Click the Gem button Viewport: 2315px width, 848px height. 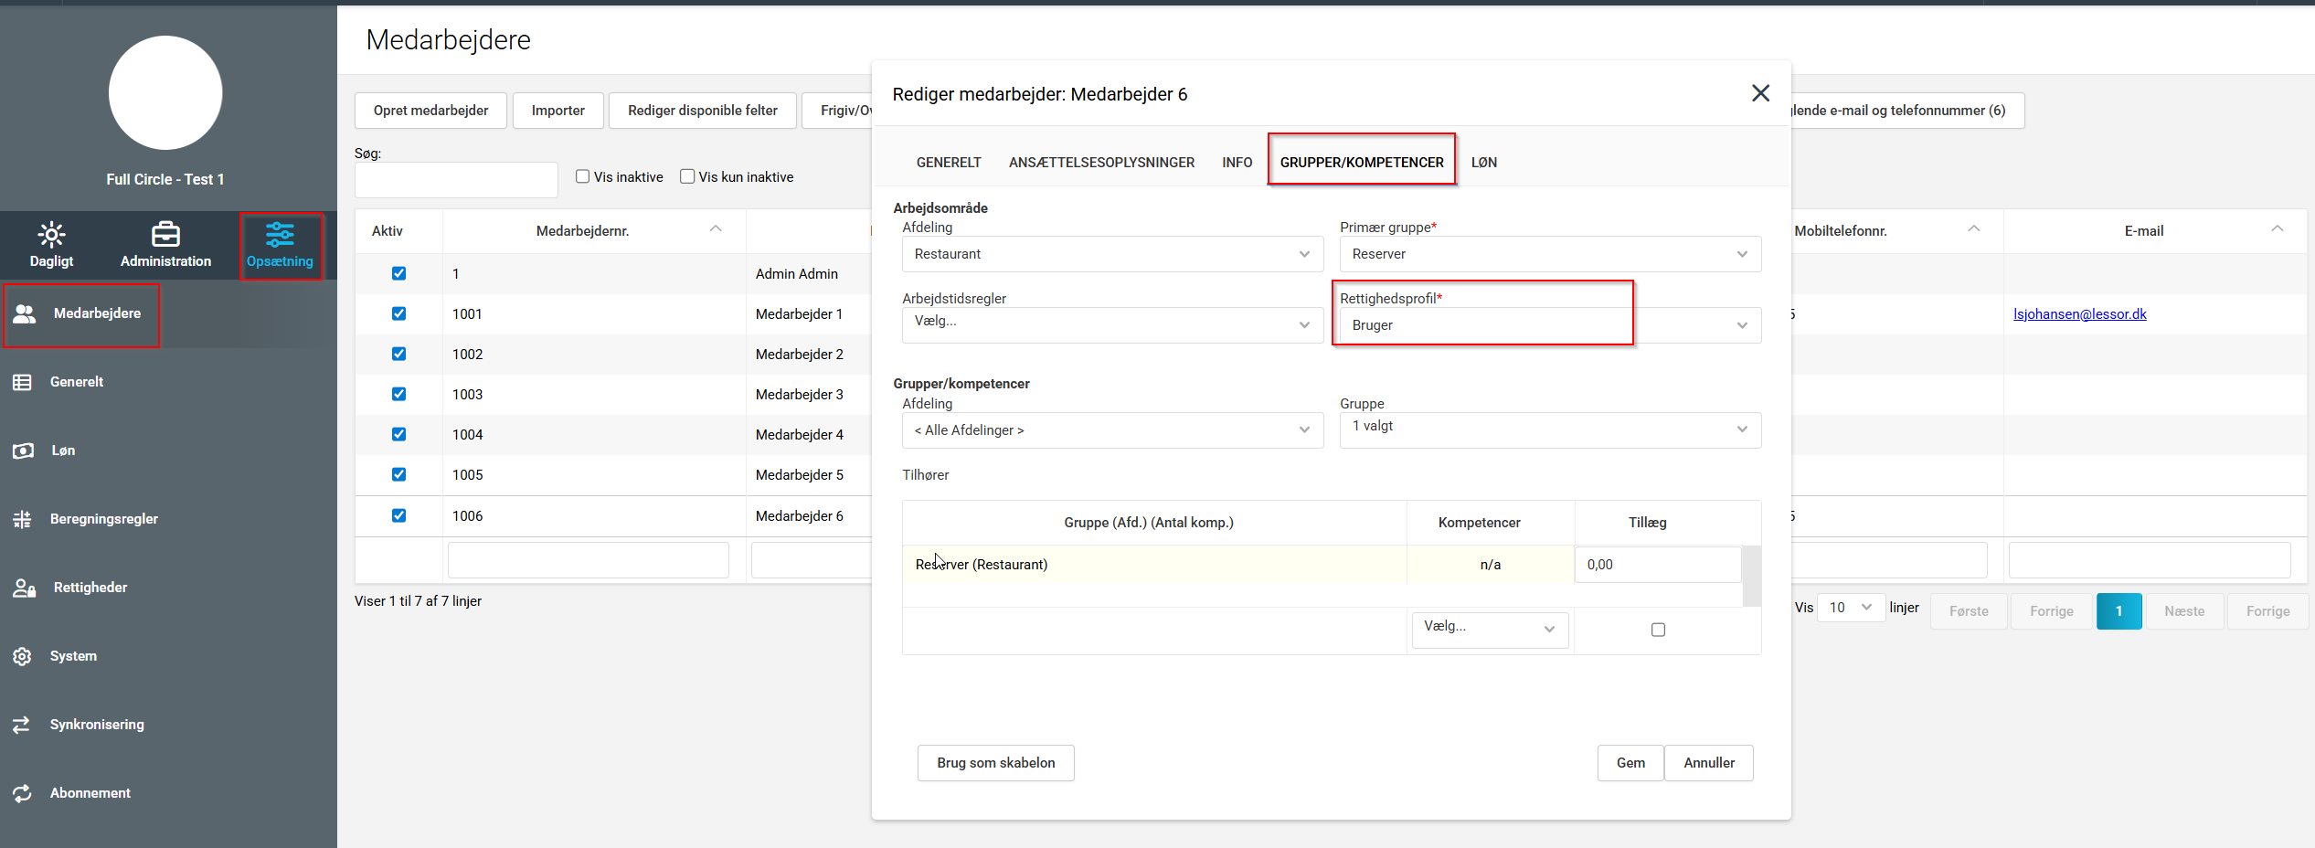(x=1630, y=763)
